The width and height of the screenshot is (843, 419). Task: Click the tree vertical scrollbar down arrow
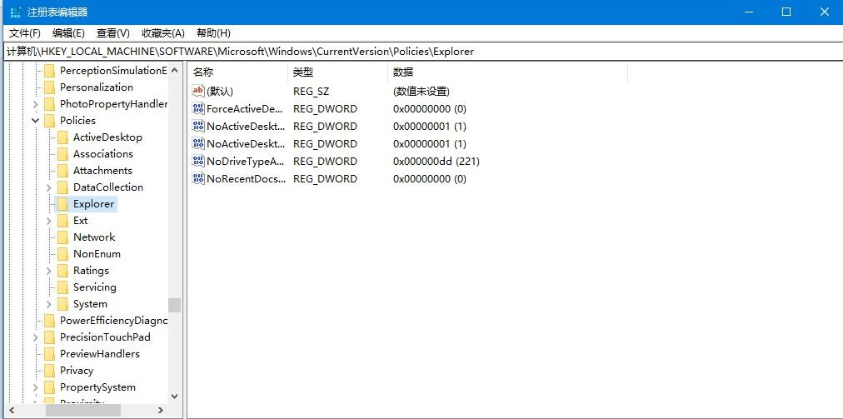(174, 397)
